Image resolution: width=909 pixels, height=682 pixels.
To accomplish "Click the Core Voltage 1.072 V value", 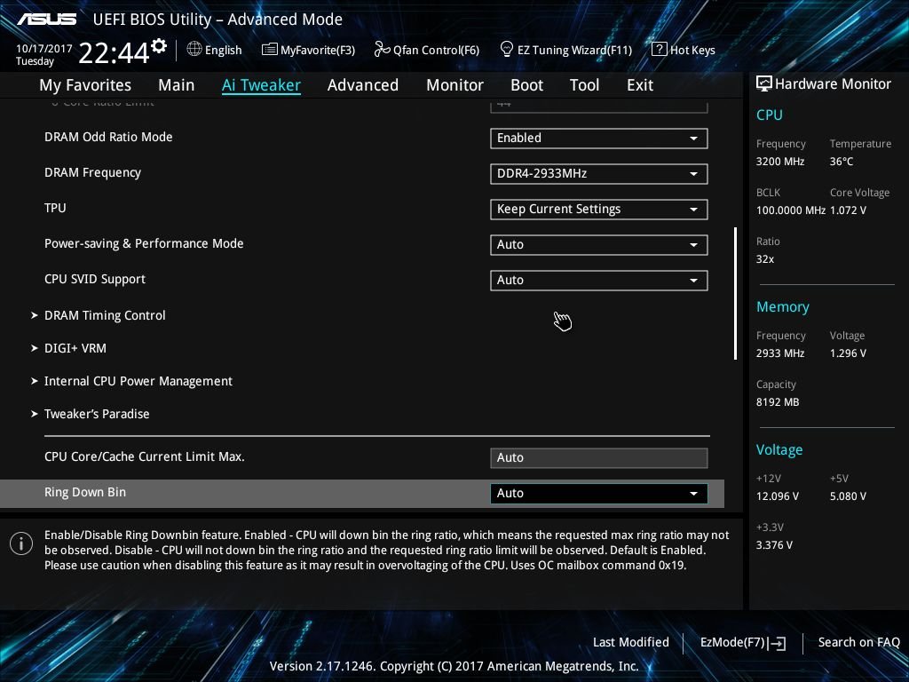I will point(848,210).
